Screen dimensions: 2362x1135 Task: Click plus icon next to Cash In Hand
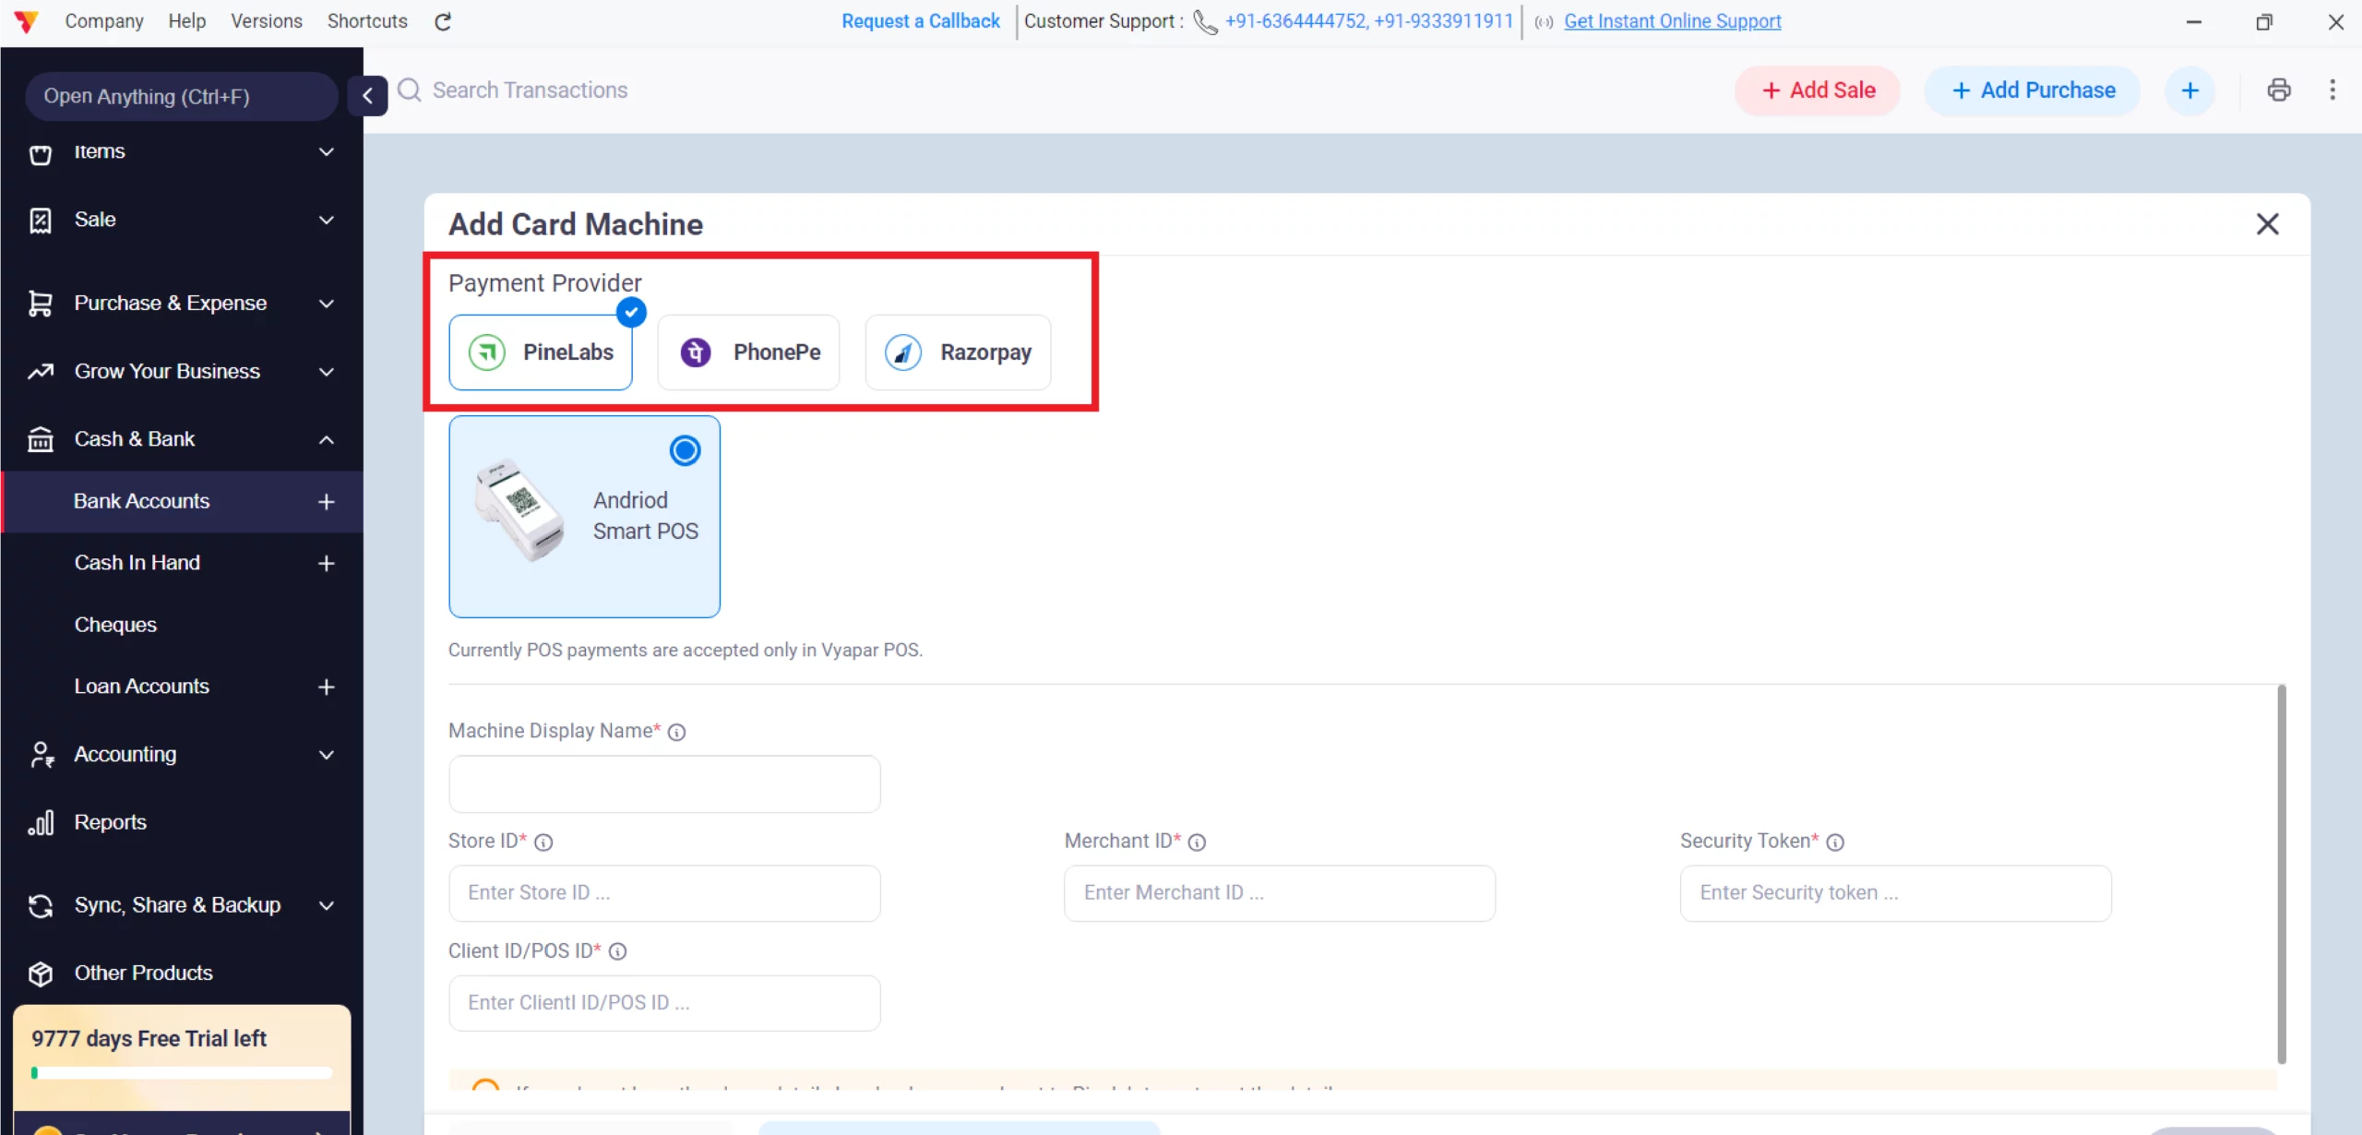(326, 563)
